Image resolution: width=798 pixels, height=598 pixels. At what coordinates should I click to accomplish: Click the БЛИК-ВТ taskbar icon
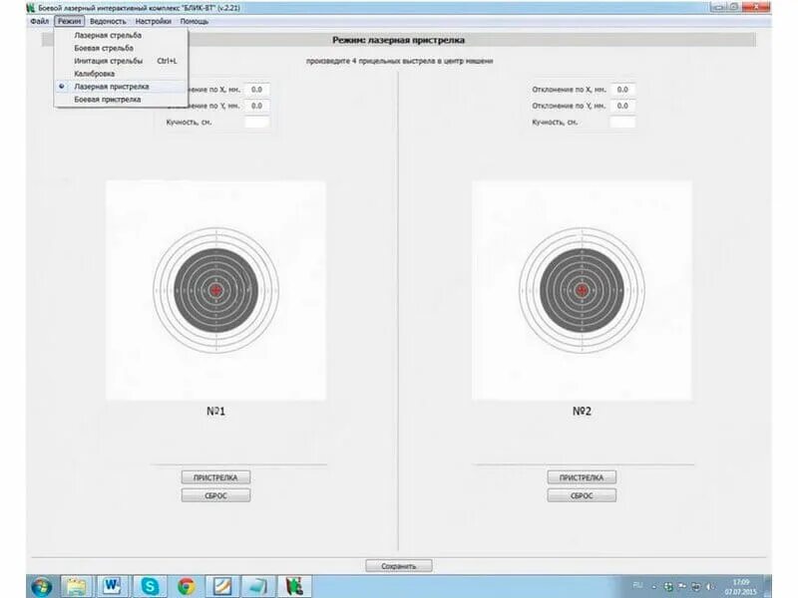294,586
